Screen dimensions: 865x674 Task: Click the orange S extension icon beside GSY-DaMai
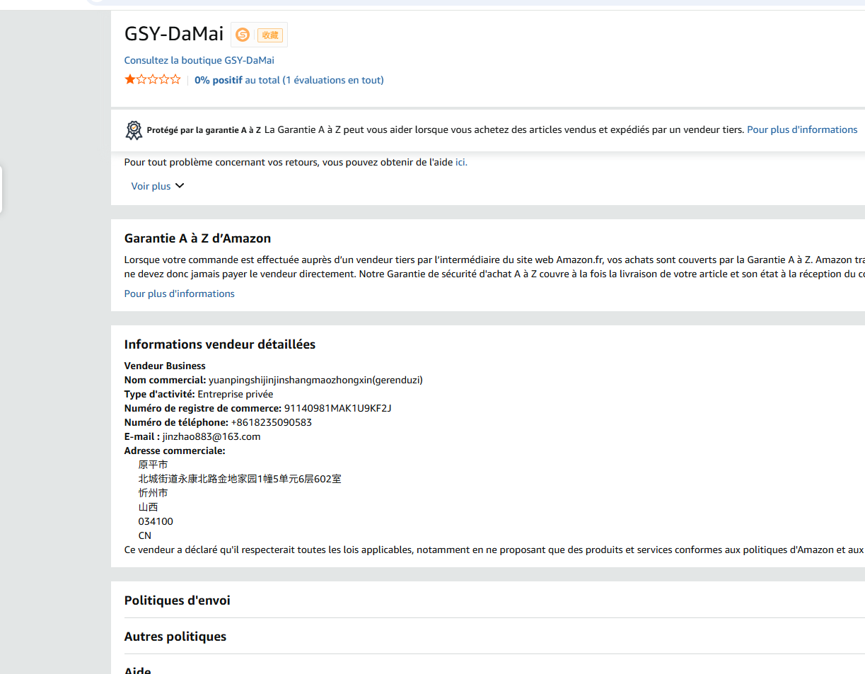pos(243,35)
